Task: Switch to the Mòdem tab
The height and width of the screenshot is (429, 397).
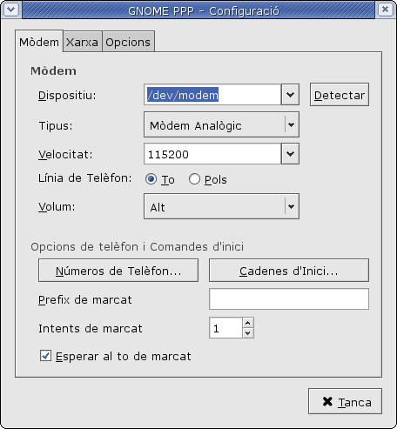Action: (39, 42)
